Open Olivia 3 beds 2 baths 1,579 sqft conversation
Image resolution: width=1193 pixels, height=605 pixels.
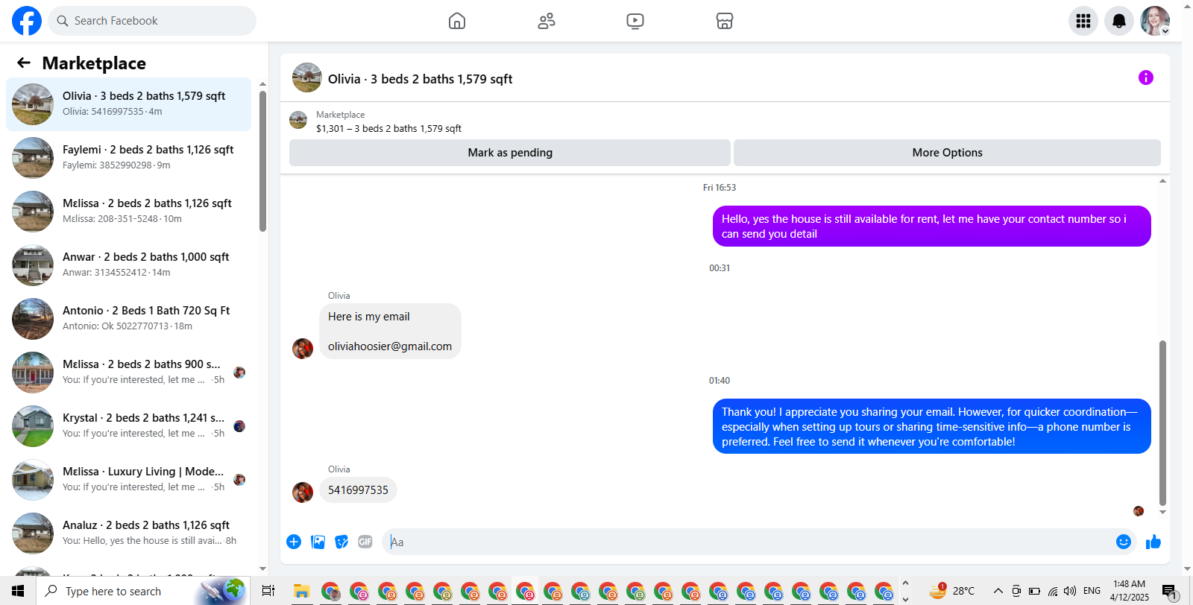pos(128,104)
